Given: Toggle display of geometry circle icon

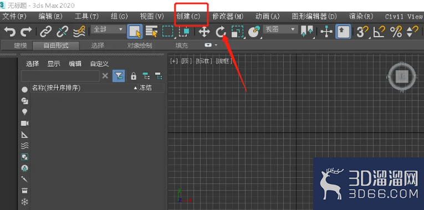Looking at the screenshot, I should (24, 90).
